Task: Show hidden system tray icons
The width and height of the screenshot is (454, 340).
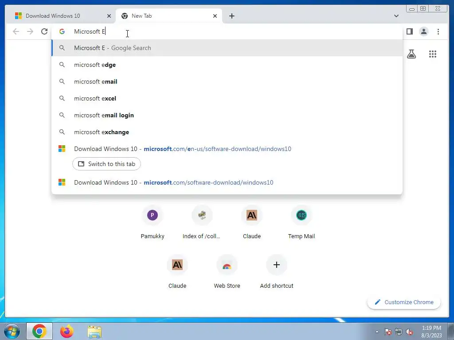Action: 377,332
